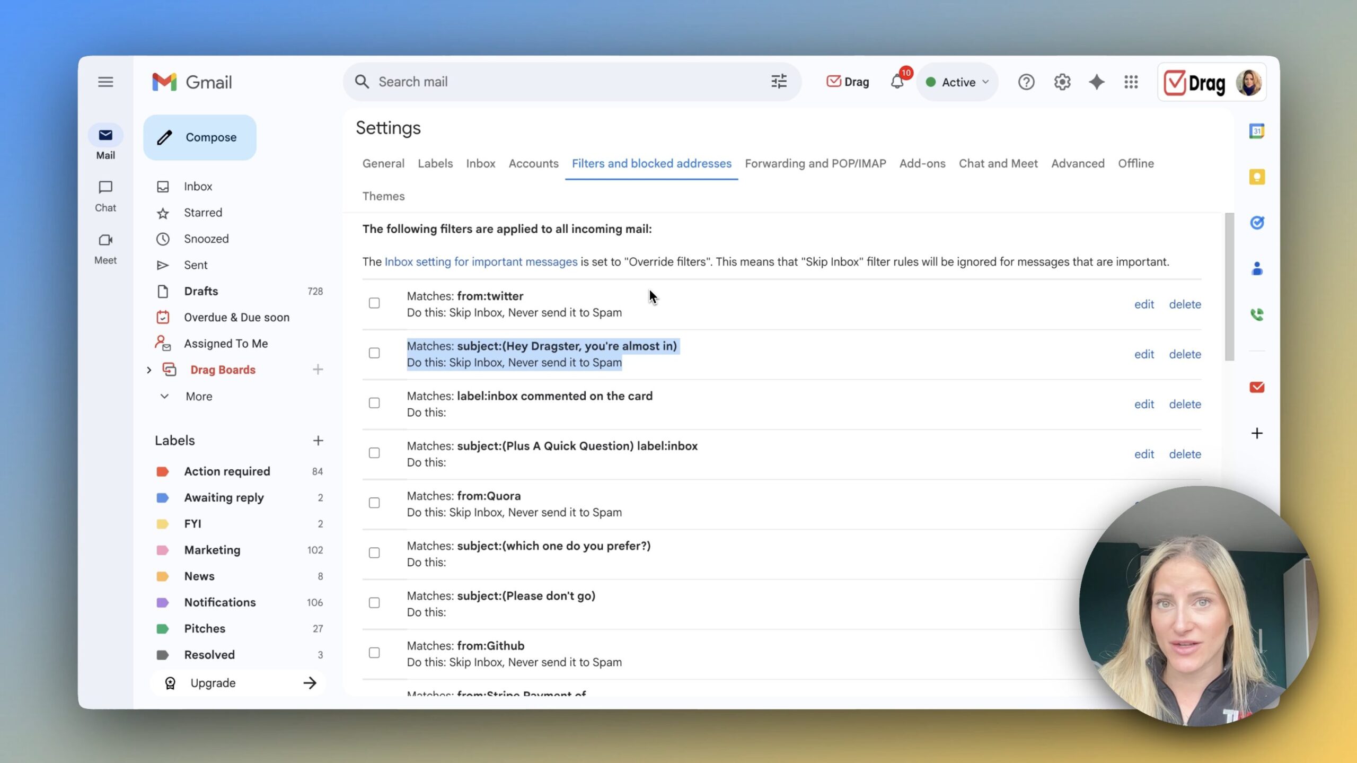Check the from:Github filter checkbox

(x=374, y=653)
